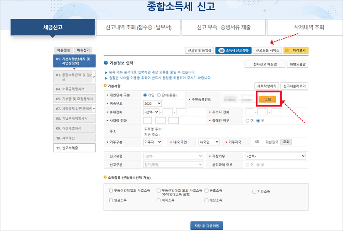
Task: Open 신고구분 정기(확정) dropdown
Action: coord(173,165)
